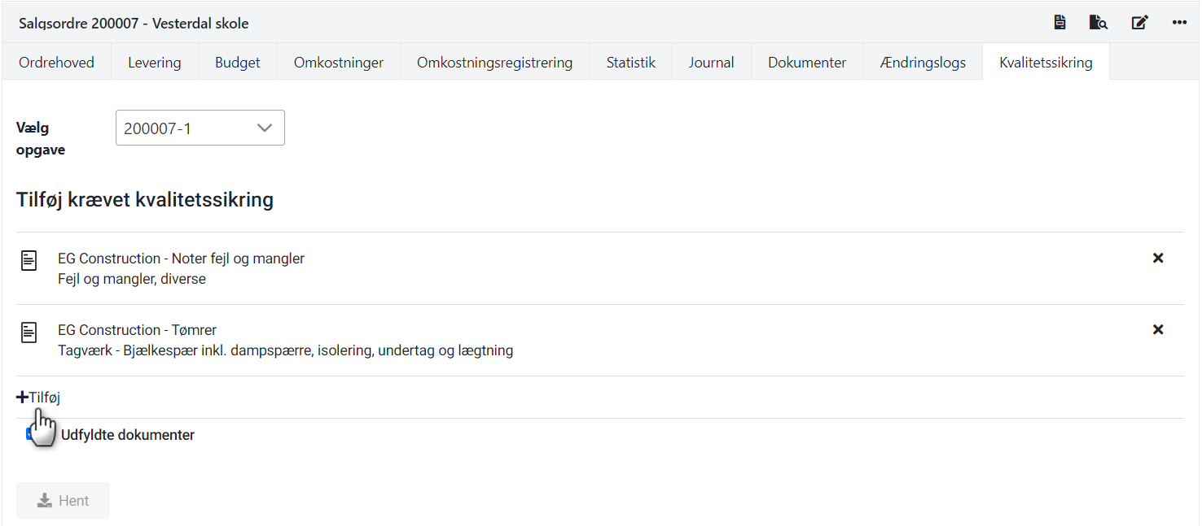Remove the Noter fejl og mangler entry
This screenshot has width=1202, height=526.
pos(1158,259)
